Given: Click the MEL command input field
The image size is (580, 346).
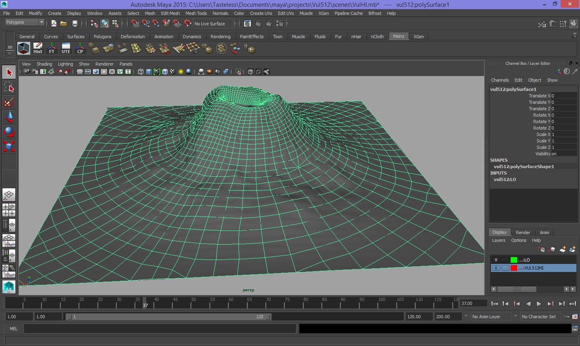Looking at the screenshot, I should (x=160, y=329).
